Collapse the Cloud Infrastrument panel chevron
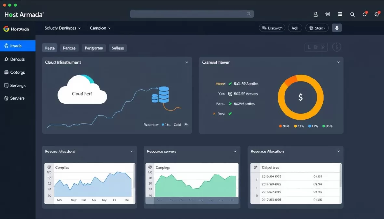 tap(187, 62)
